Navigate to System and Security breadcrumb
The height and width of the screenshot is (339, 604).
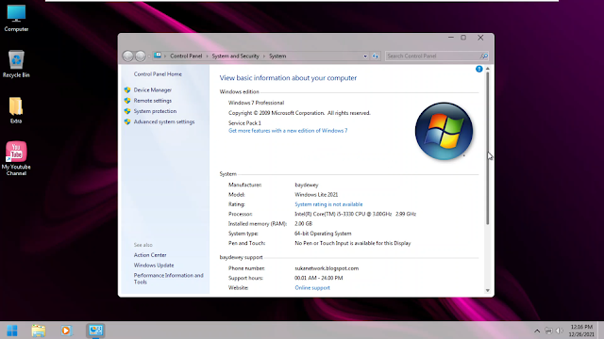click(235, 56)
